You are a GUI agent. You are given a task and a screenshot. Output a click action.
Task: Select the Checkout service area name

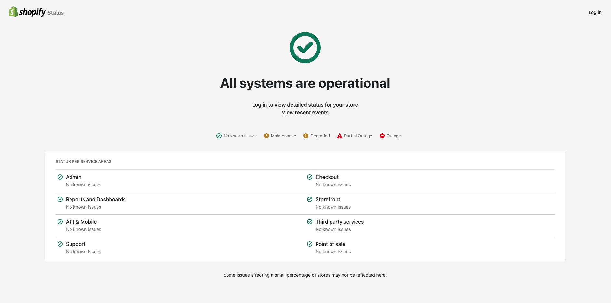[327, 177]
